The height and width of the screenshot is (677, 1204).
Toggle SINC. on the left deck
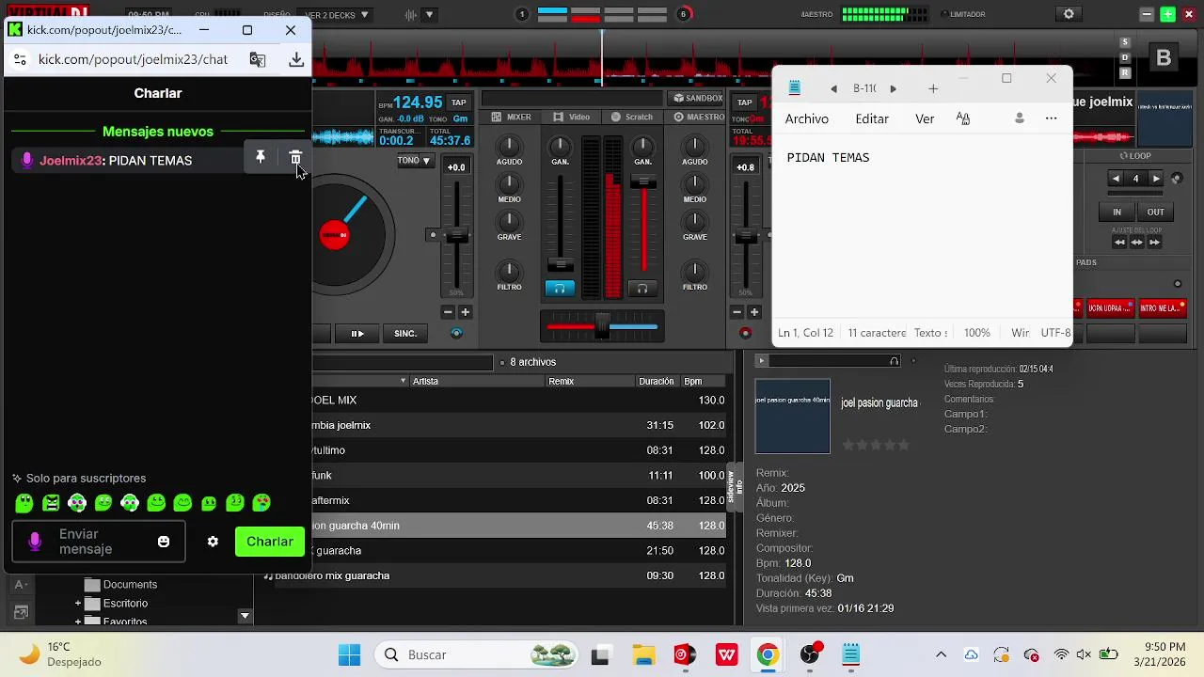point(405,333)
